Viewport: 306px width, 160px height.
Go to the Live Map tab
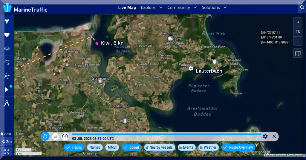(127, 7)
